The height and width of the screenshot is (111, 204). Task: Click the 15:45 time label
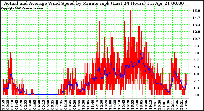click(124, 105)
